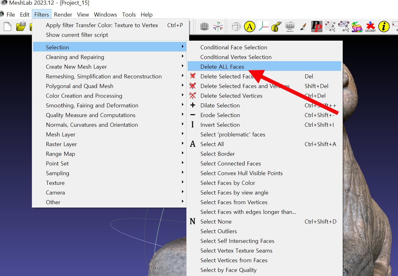398x276 pixels.
Task: Open the Tools menu
Action: click(x=129, y=14)
